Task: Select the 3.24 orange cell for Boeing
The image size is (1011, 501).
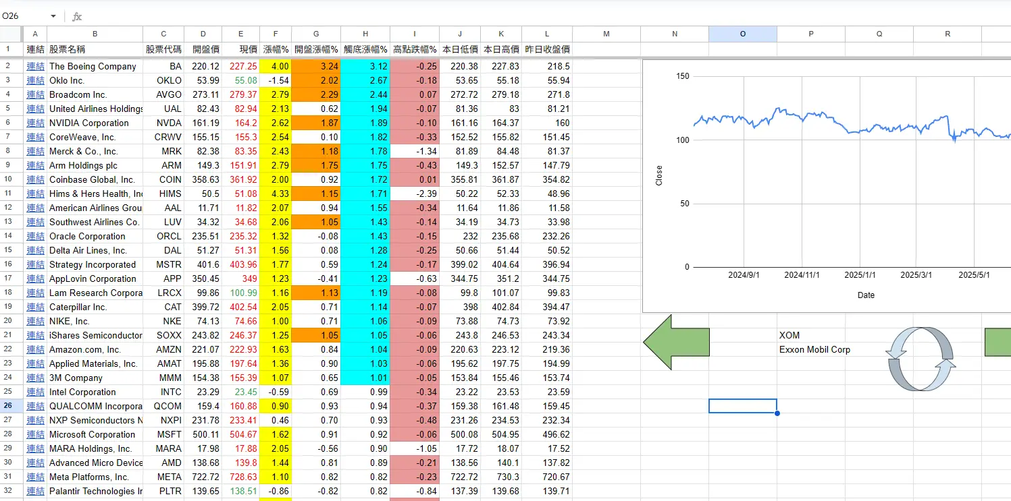Action: (316, 66)
